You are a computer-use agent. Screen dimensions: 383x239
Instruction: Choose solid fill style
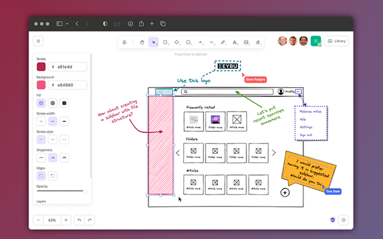point(64,103)
